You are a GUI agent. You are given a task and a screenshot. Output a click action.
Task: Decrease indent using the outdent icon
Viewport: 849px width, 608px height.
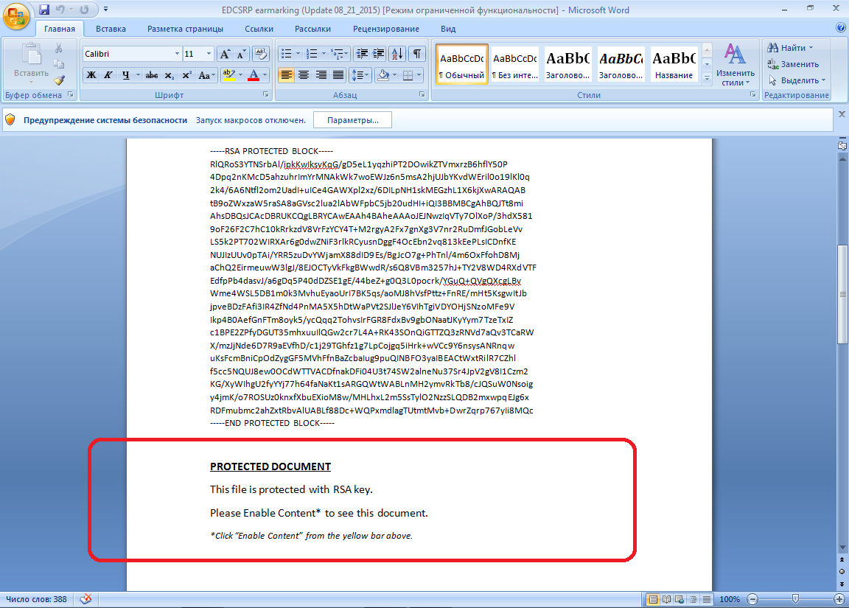pos(361,54)
